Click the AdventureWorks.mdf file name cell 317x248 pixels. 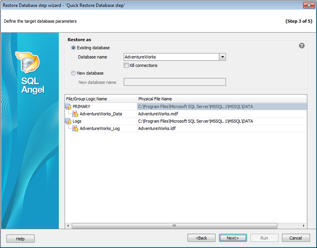coord(222,114)
